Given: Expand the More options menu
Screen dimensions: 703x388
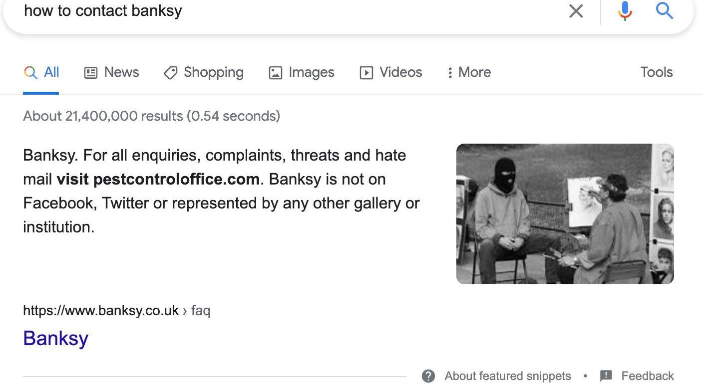Looking at the screenshot, I should (x=469, y=72).
